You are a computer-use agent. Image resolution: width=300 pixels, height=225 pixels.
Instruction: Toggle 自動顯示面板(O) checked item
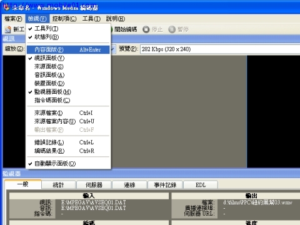tap(68, 164)
